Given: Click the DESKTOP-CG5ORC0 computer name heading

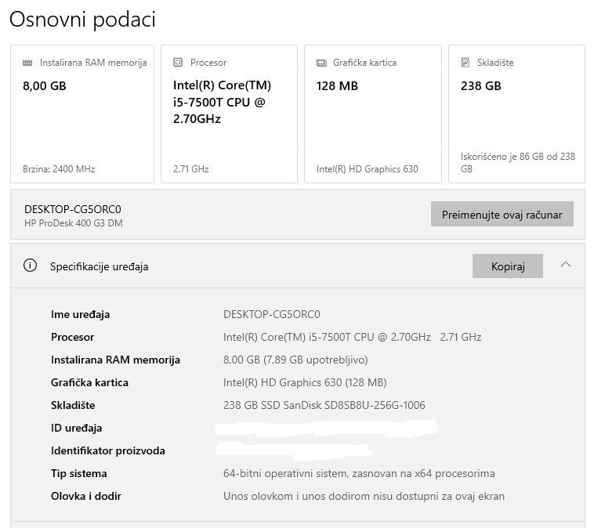Looking at the screenshot, I should pos(73,209).
